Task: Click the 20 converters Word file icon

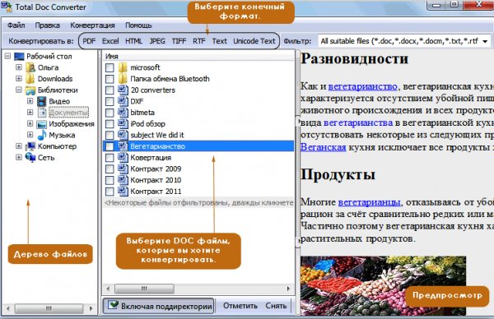Action: coord(123,90)
